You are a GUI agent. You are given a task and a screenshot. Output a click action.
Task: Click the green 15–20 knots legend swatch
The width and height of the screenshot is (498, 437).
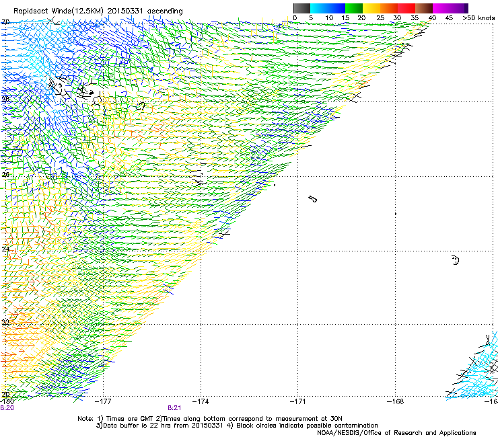click(x=354, y=8)
